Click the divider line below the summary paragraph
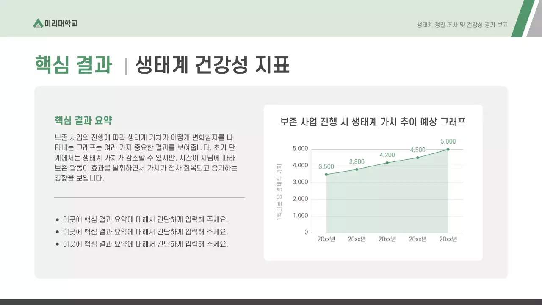 pyautogui.click(x=149, y=197)
